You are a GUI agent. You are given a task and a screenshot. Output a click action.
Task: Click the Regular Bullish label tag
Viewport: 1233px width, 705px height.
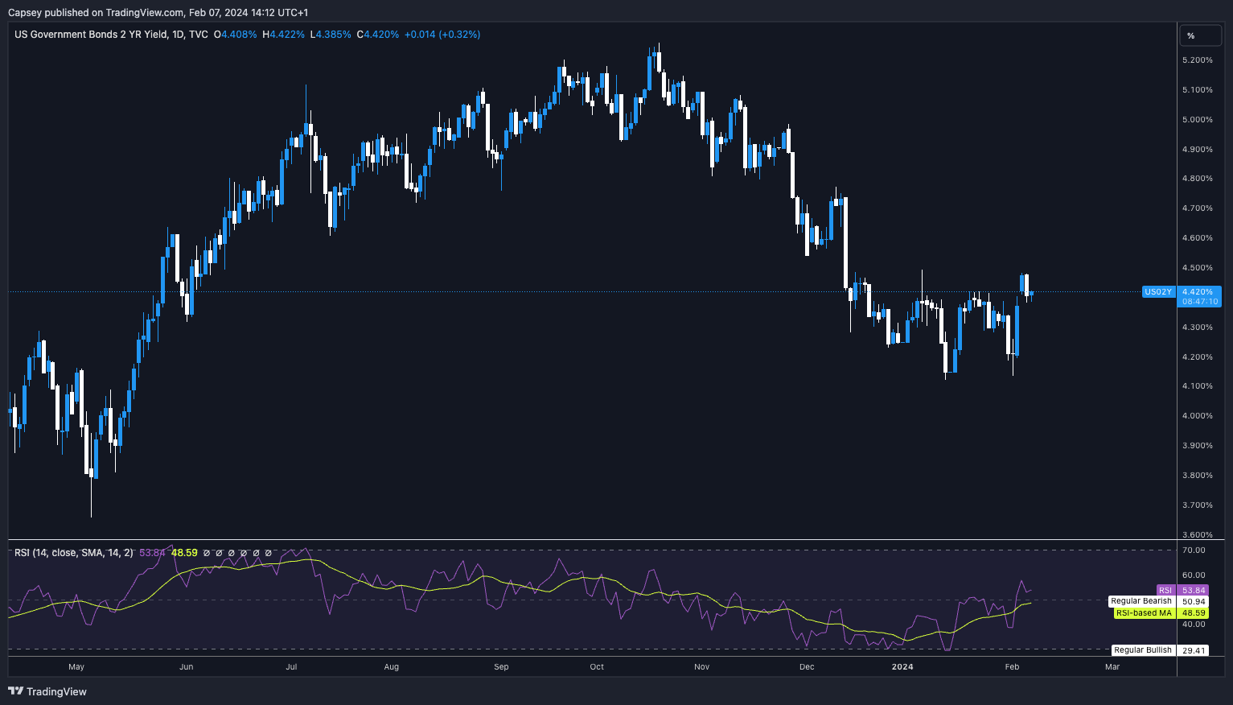pyautogui.click(x=1142, y=650)
